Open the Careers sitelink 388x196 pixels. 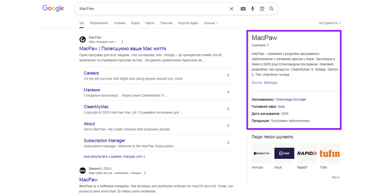[x=91, y=73]
